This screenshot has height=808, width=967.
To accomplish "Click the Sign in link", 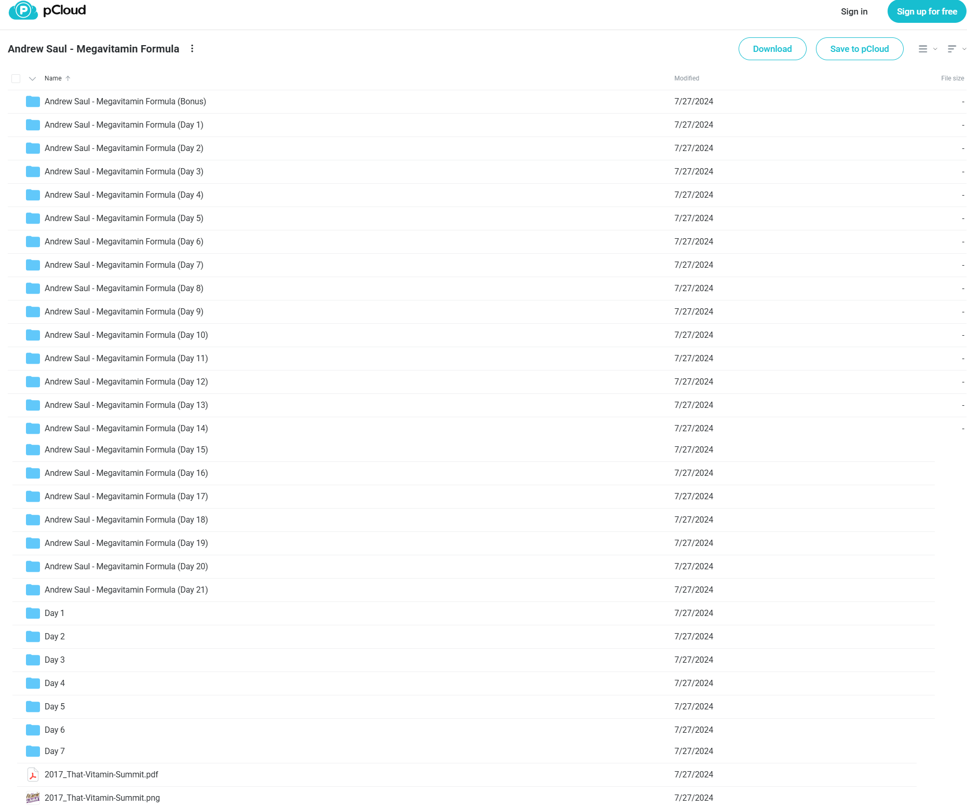I will (854, 11).
